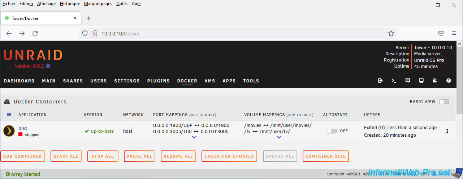The image size is (463, 179).
Task: Click the help question mark icon
Action: point(449,81)
